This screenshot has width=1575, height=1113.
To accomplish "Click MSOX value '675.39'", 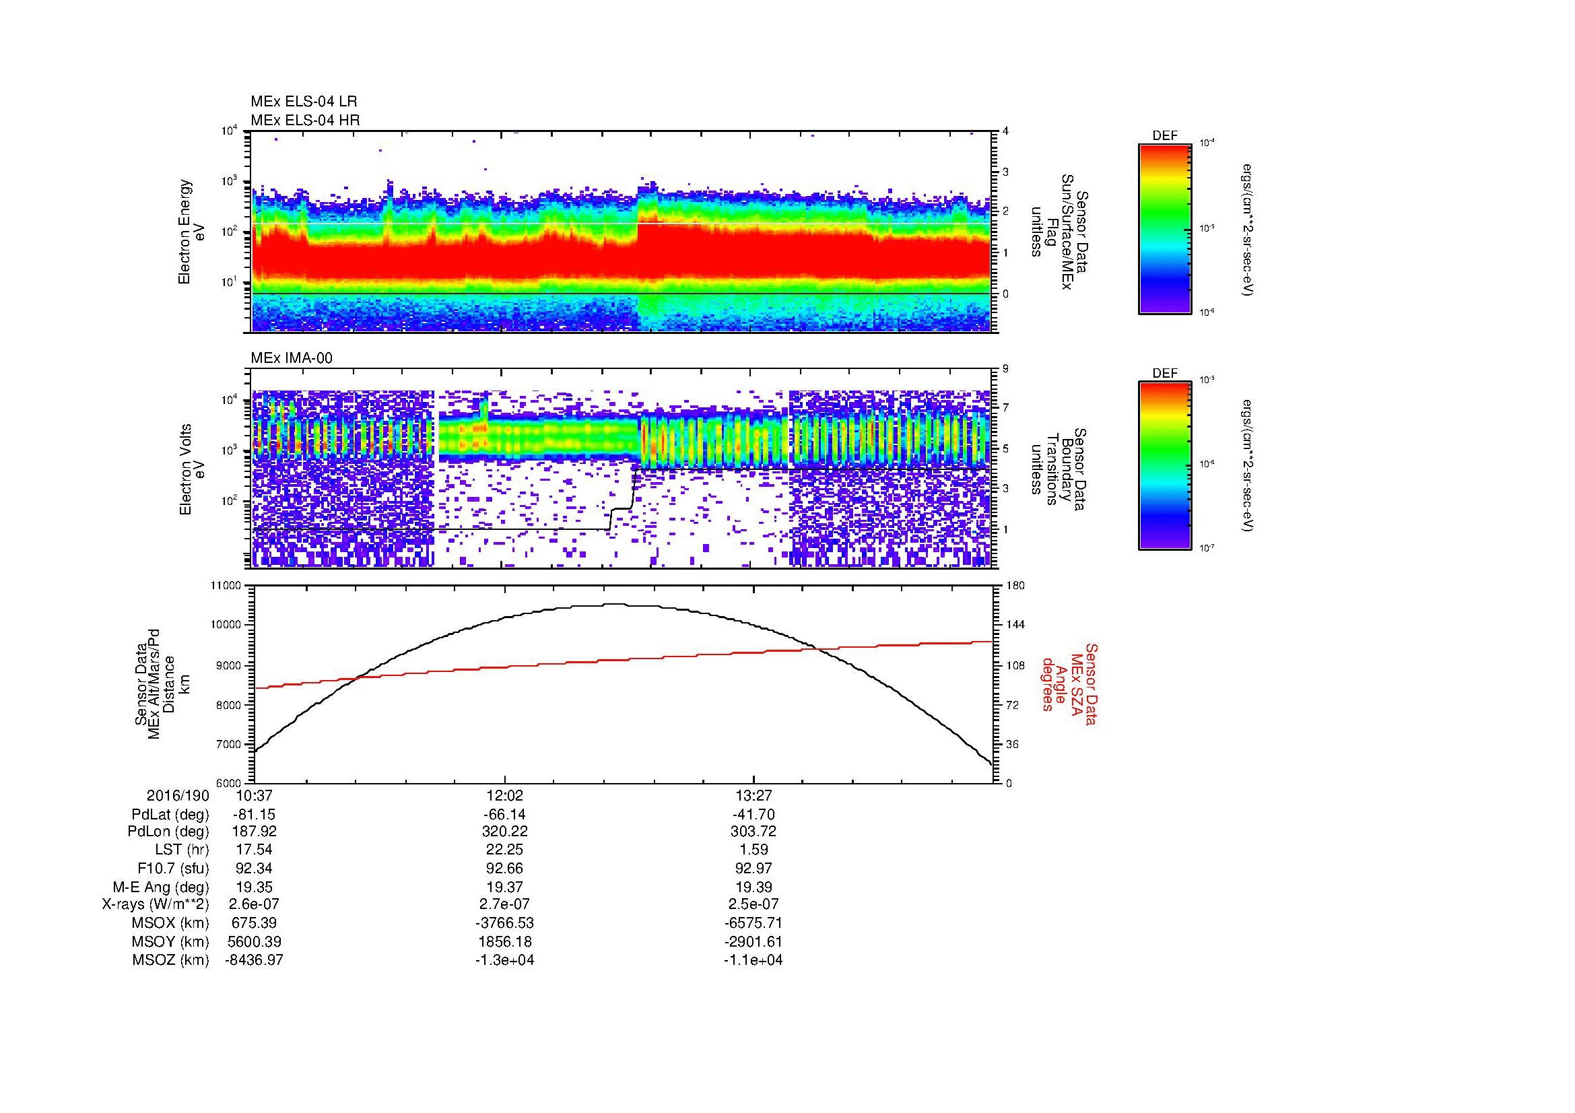I will pyautogui.click(x=255, y=923).
